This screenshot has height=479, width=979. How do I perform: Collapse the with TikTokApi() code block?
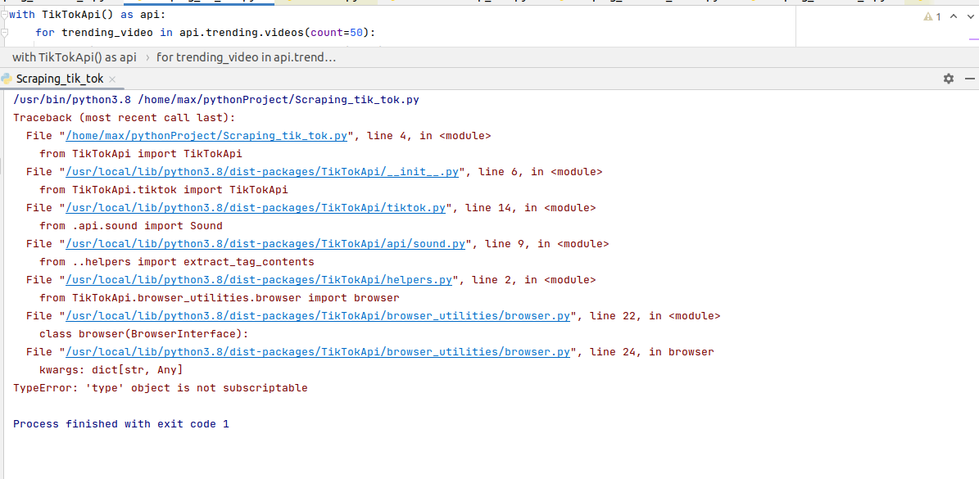point(4,14)
